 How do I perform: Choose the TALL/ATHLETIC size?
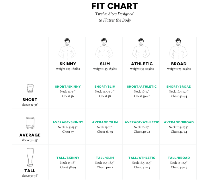(x=142, y=158)
